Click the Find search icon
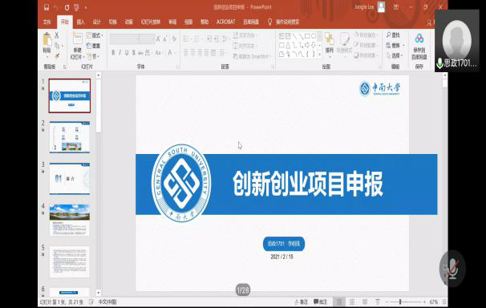The width and height of the screenshot is (486, 308). [393, 35]
